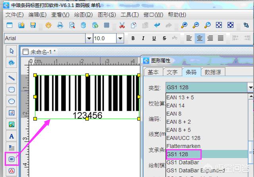Cut selection with scissors icon
The image size is (254, 177).
[x=122, y=25]
